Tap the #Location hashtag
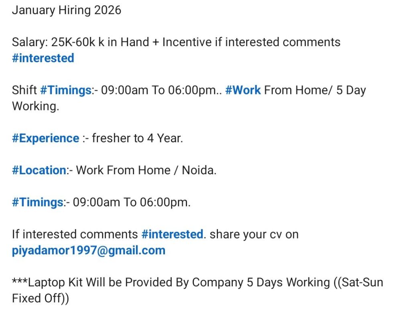Image resolution: width=411 pixels, height=310 pixels. 39,170
